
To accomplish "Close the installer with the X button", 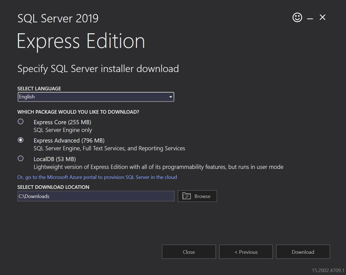I will (322, 17).
